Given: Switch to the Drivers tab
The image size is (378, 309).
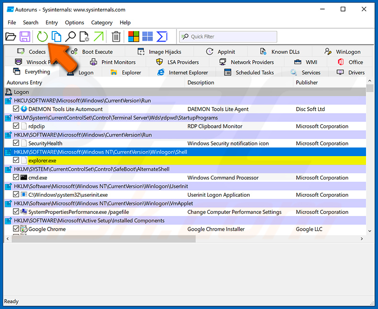Looking at the screenshot, I should 351,73.
